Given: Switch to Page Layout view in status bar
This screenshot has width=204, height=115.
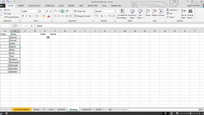Looking at the screenshot, I should (x=171, y=113).
